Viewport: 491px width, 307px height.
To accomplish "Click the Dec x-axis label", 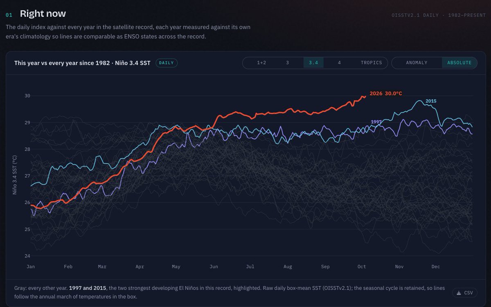I will [x=436, y=266].
